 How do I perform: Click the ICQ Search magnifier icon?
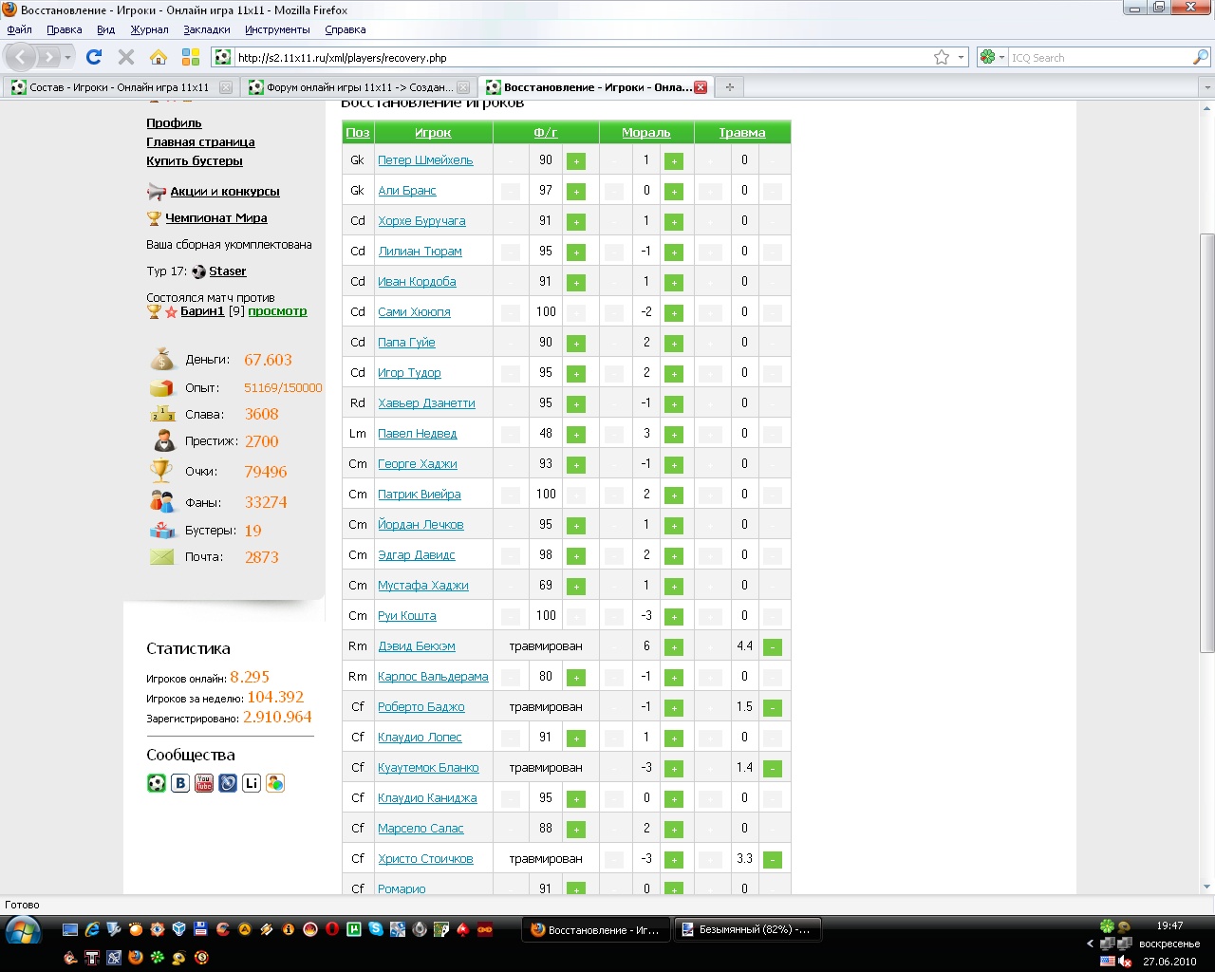coord(1201,58)
